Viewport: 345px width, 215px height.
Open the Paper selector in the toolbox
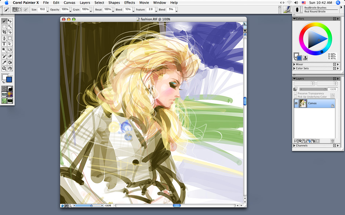pos(4,88)
